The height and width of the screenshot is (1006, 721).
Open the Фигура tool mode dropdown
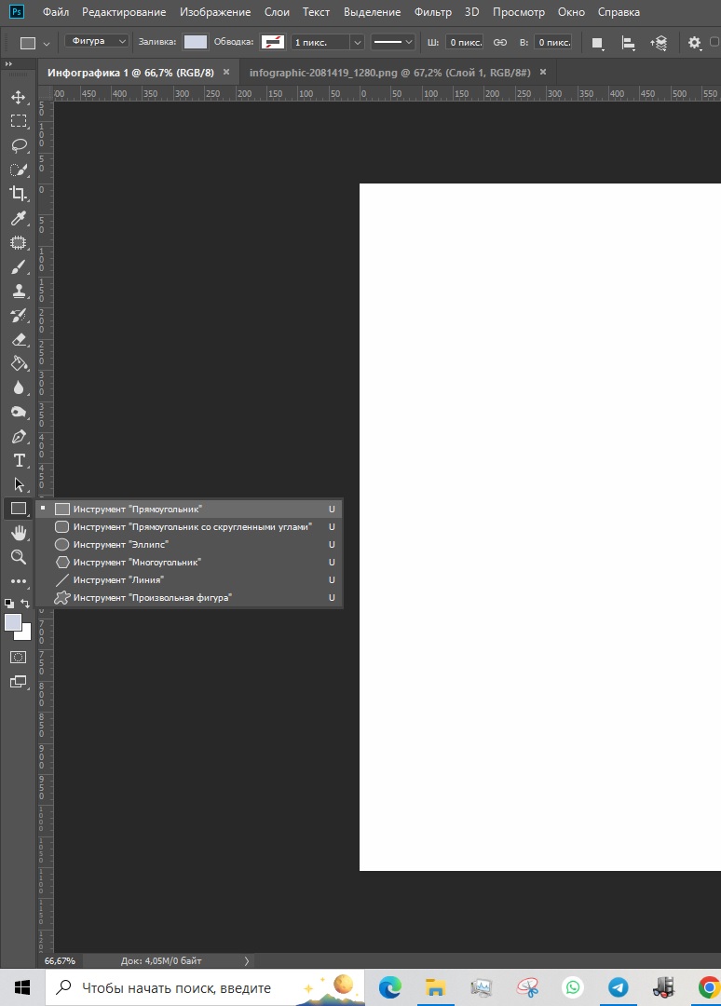(98, 42)
